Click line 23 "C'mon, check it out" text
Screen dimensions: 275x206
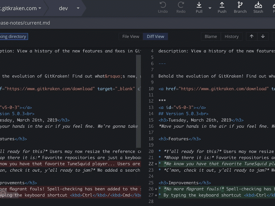(x=217, y=170)
